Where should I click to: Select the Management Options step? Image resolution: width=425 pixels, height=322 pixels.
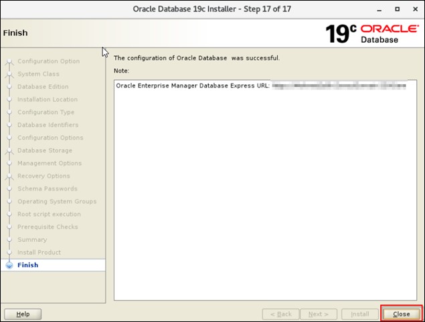50,163
